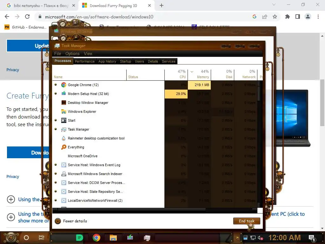Expand Service Host: State Repository Service

pos(56,191)
